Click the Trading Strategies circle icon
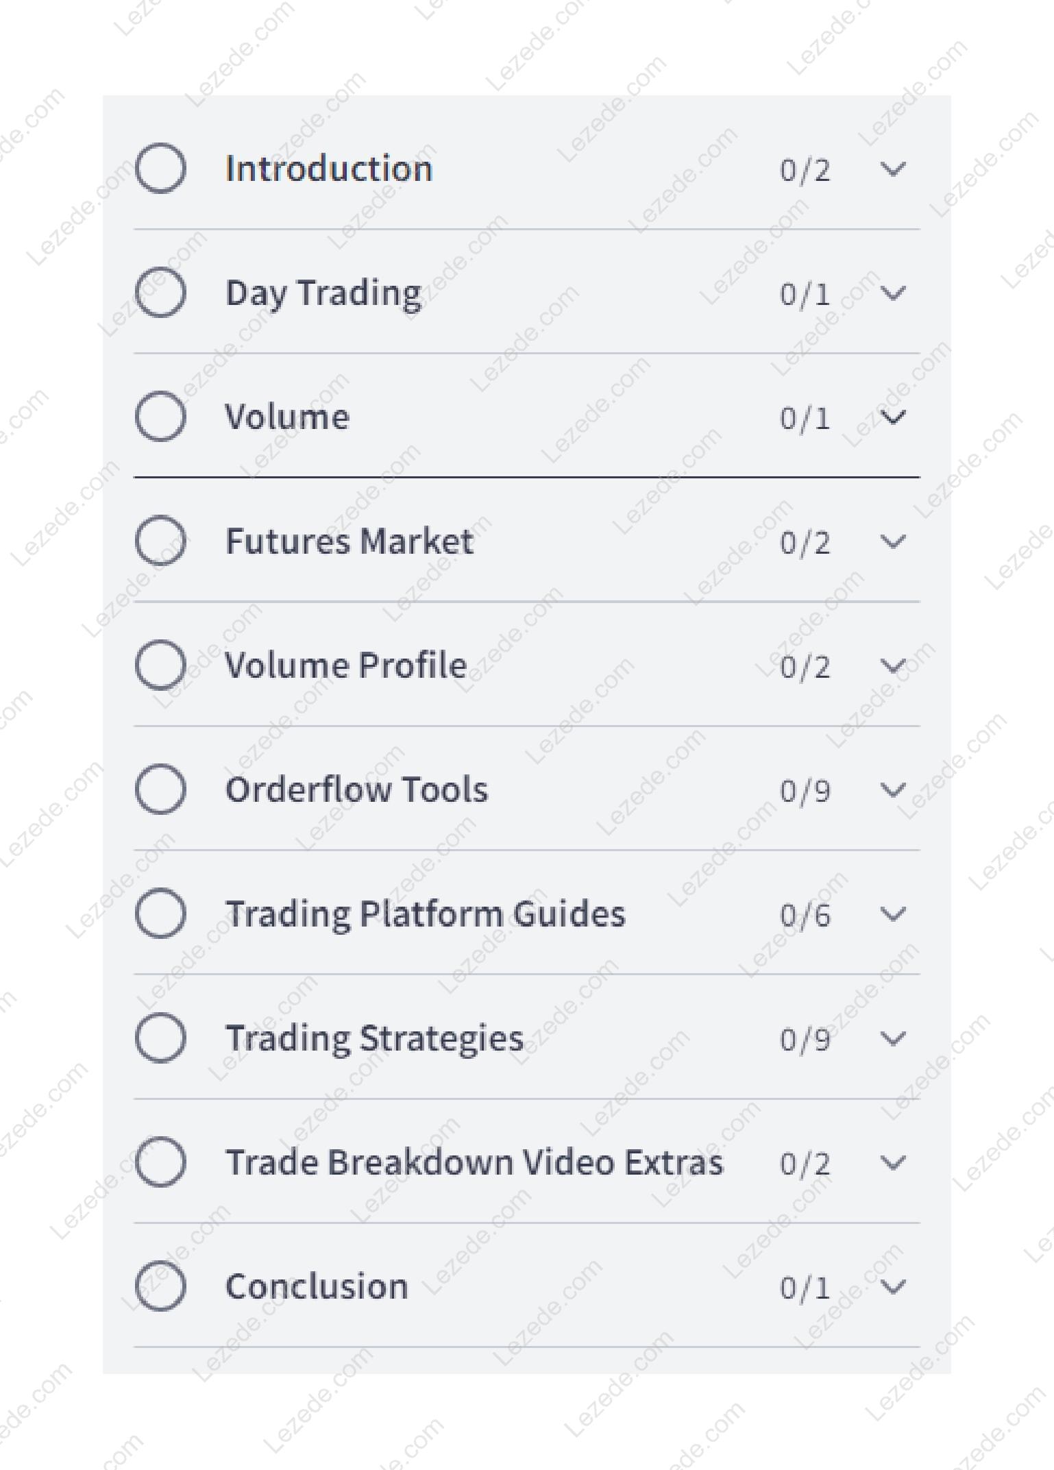 [x=160, y=1038]
